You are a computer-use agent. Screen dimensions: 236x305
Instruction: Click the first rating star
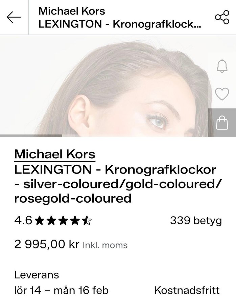coord(39,221)
